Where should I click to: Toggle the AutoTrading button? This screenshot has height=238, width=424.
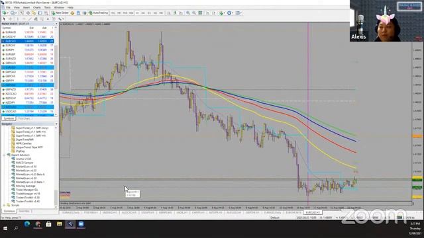99,13
